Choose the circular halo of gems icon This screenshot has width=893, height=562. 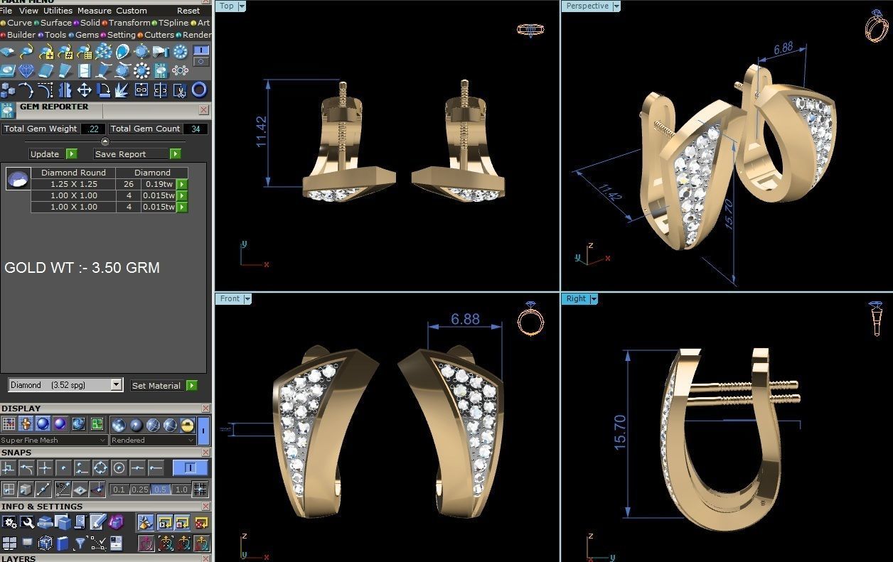pyautogui.click(x=141, y=70)
